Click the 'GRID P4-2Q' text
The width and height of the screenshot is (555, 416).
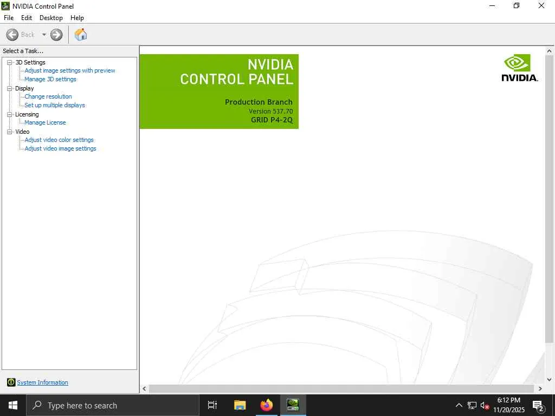(272, 120)
